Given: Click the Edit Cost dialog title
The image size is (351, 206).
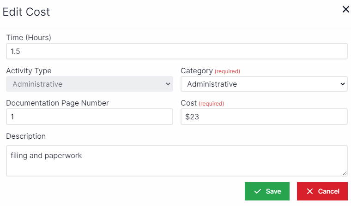Looking at the screenshot, I should (x=26, y=12).
